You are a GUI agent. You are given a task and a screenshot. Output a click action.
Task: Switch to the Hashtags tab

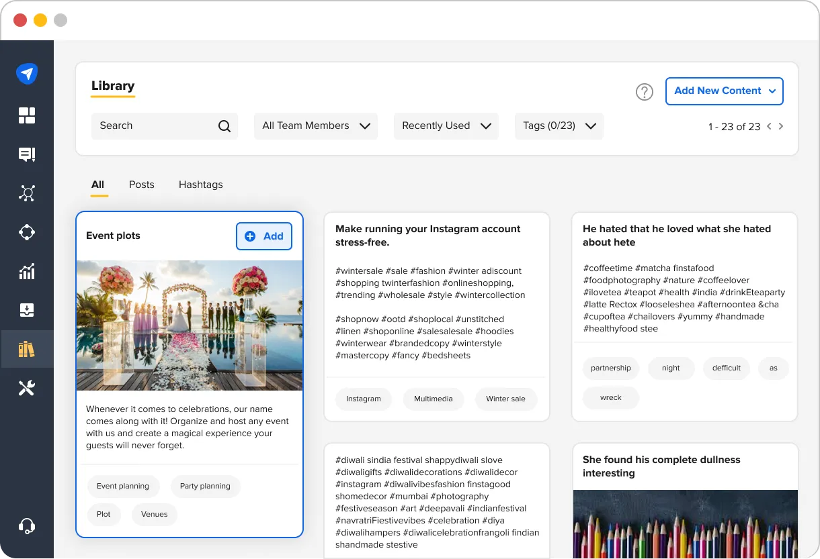(200, 185)
